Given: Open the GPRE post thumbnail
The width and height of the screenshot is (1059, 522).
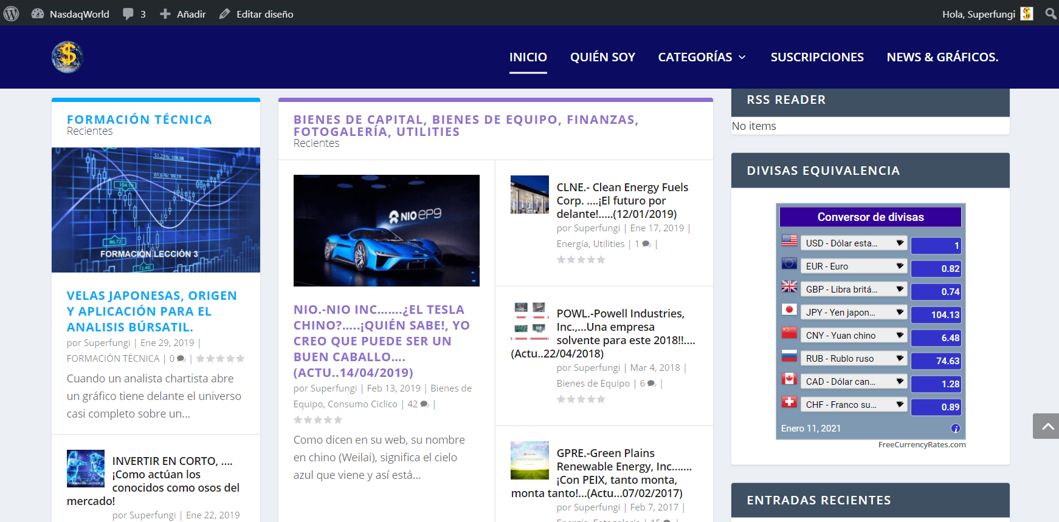Looking at the screenshot, I should coord(529,460).
